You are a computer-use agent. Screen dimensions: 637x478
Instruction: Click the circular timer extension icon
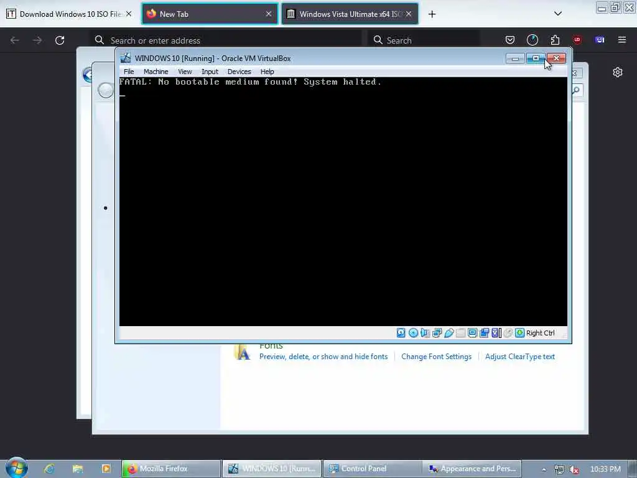[x=532, y=40]
